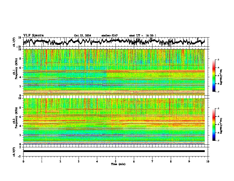This screenshot has height=181, width=234.
Task: Click time axis tick label "3"
Action: 79,161
